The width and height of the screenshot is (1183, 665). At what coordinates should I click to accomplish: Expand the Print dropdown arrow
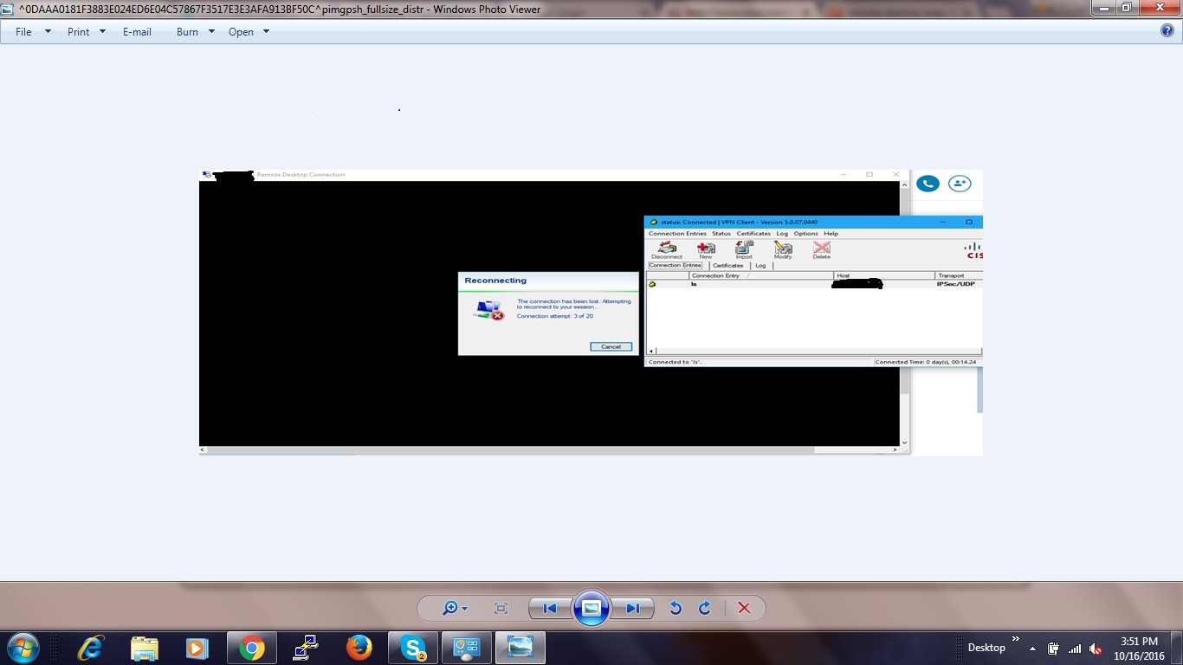click(101, 31)
